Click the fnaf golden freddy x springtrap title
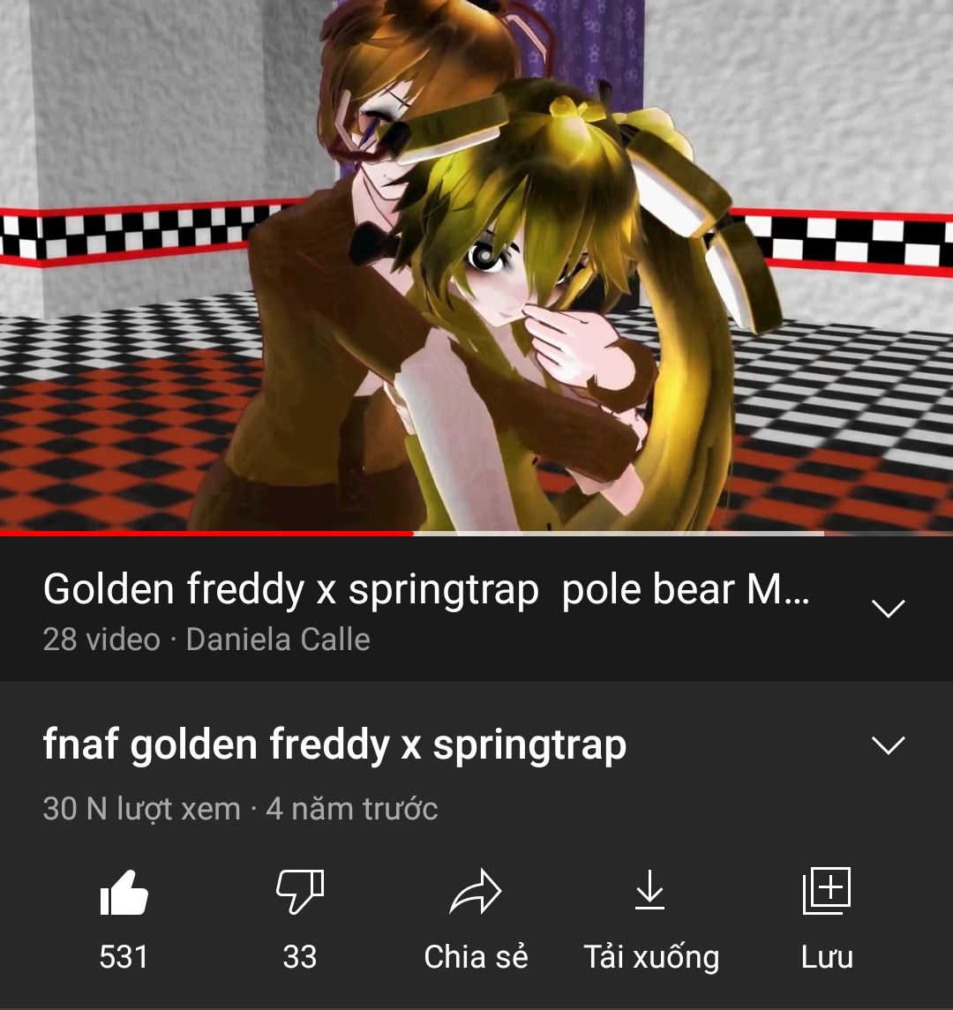Image resolution: width=953 pixels, height=1010 pixels. pyautogui.click(x=334, y=744)
